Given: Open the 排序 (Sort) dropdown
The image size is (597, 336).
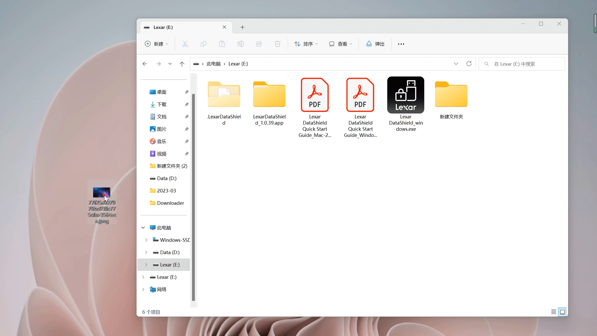Looking at the screenshot, I should [306, 44].
